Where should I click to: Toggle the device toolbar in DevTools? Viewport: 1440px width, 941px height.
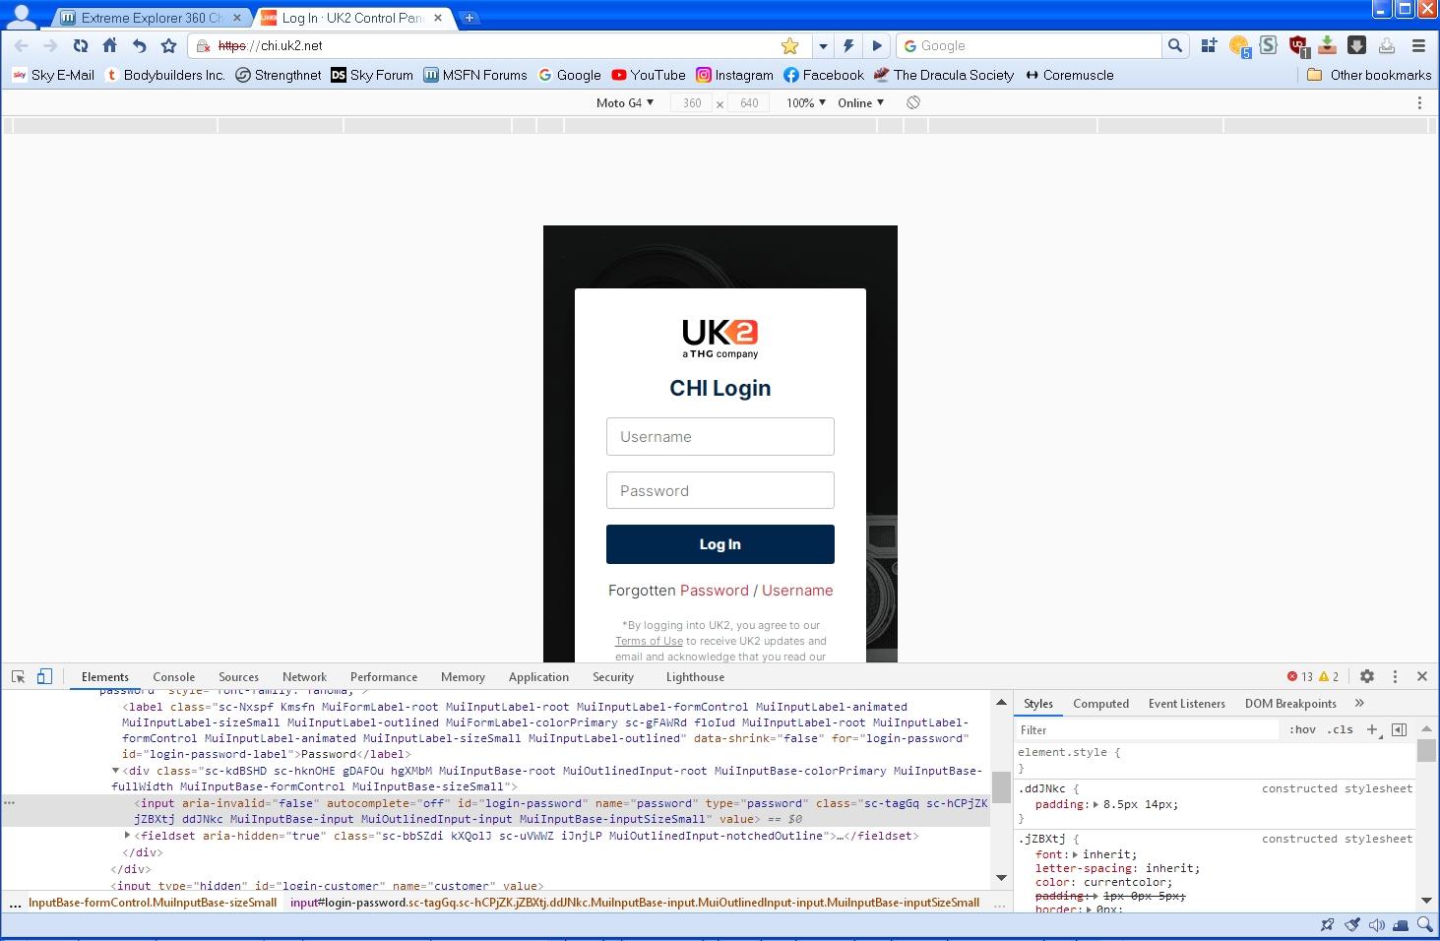tap(44, 676)
